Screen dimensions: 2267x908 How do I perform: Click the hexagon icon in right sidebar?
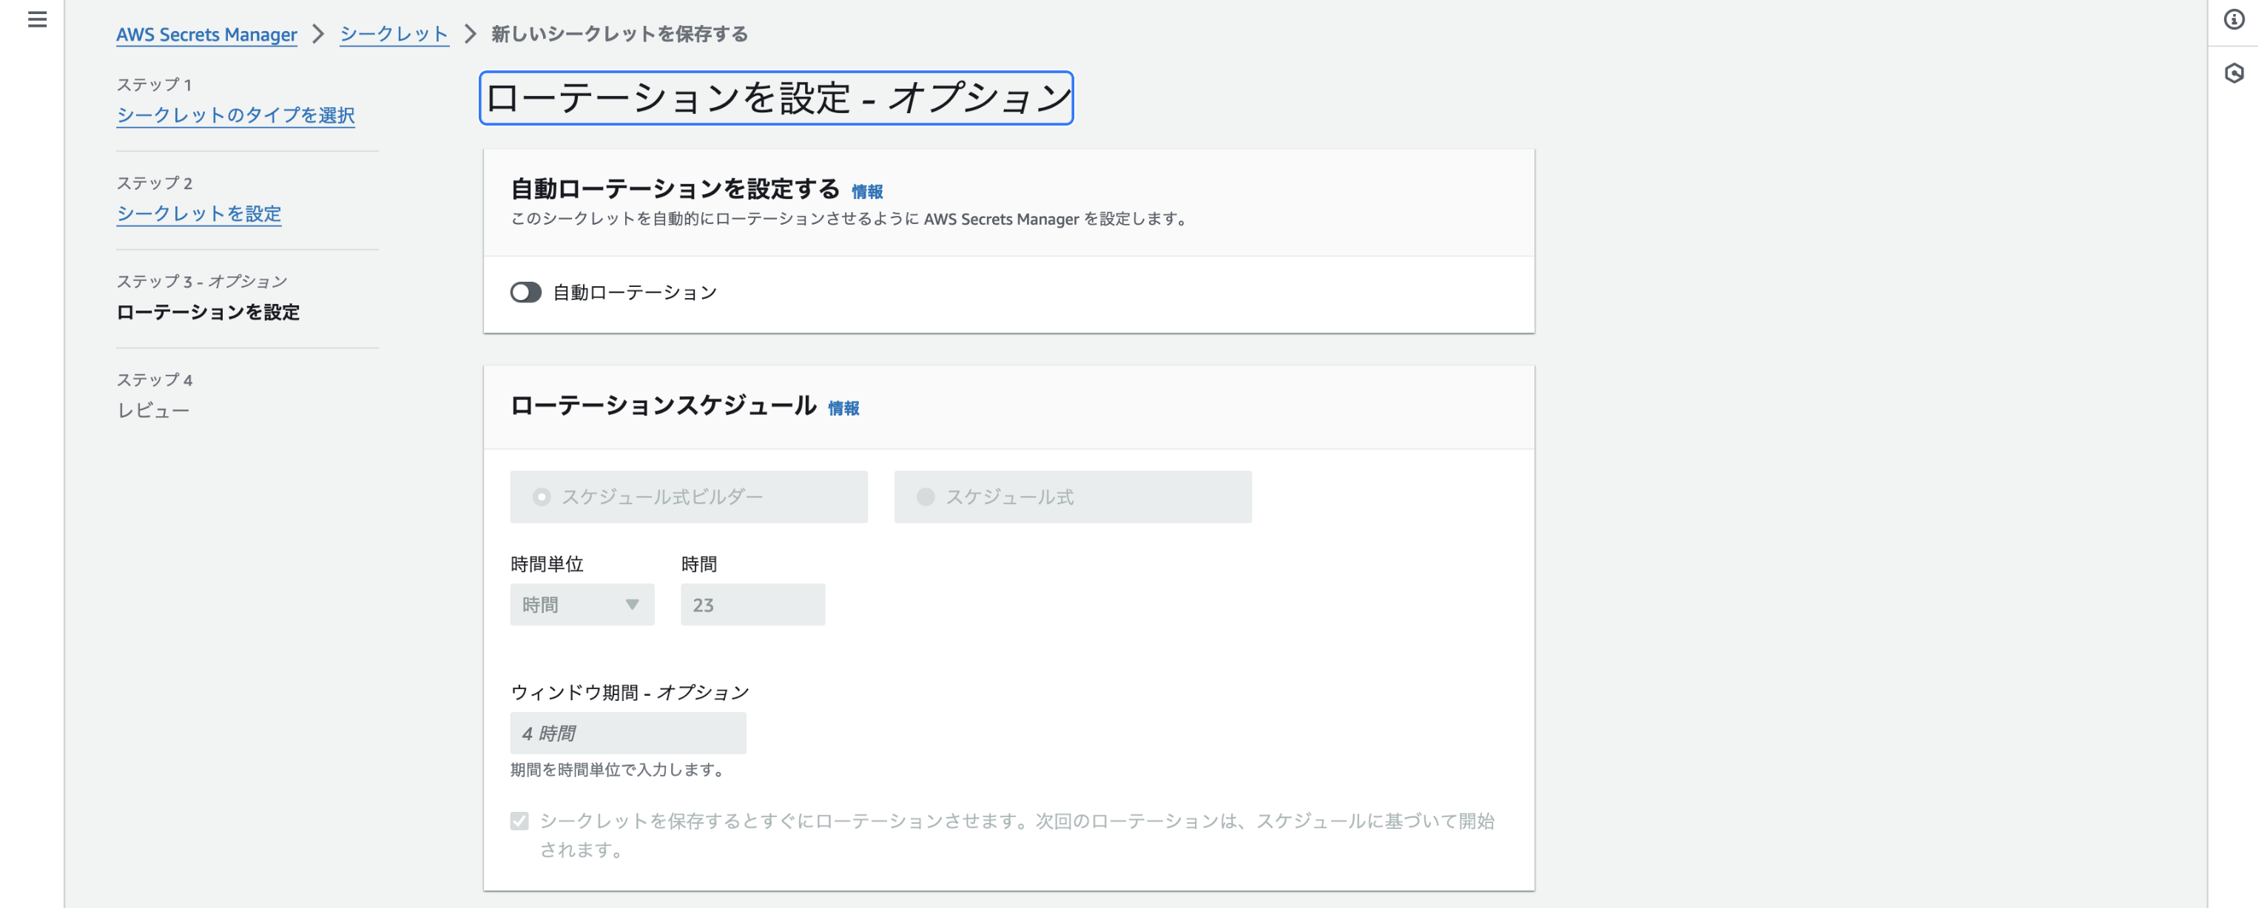(2234, 73)
